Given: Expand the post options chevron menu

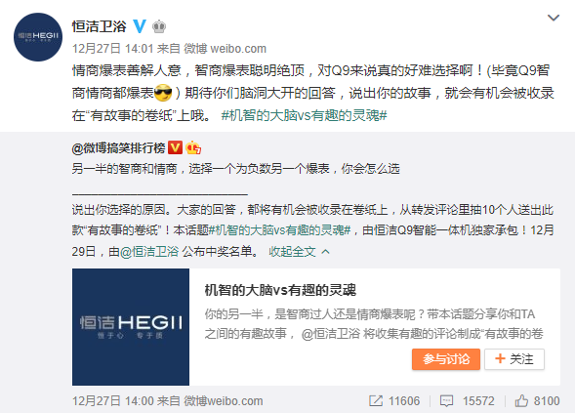Looking at the screenshot, I should click(553, 18).
